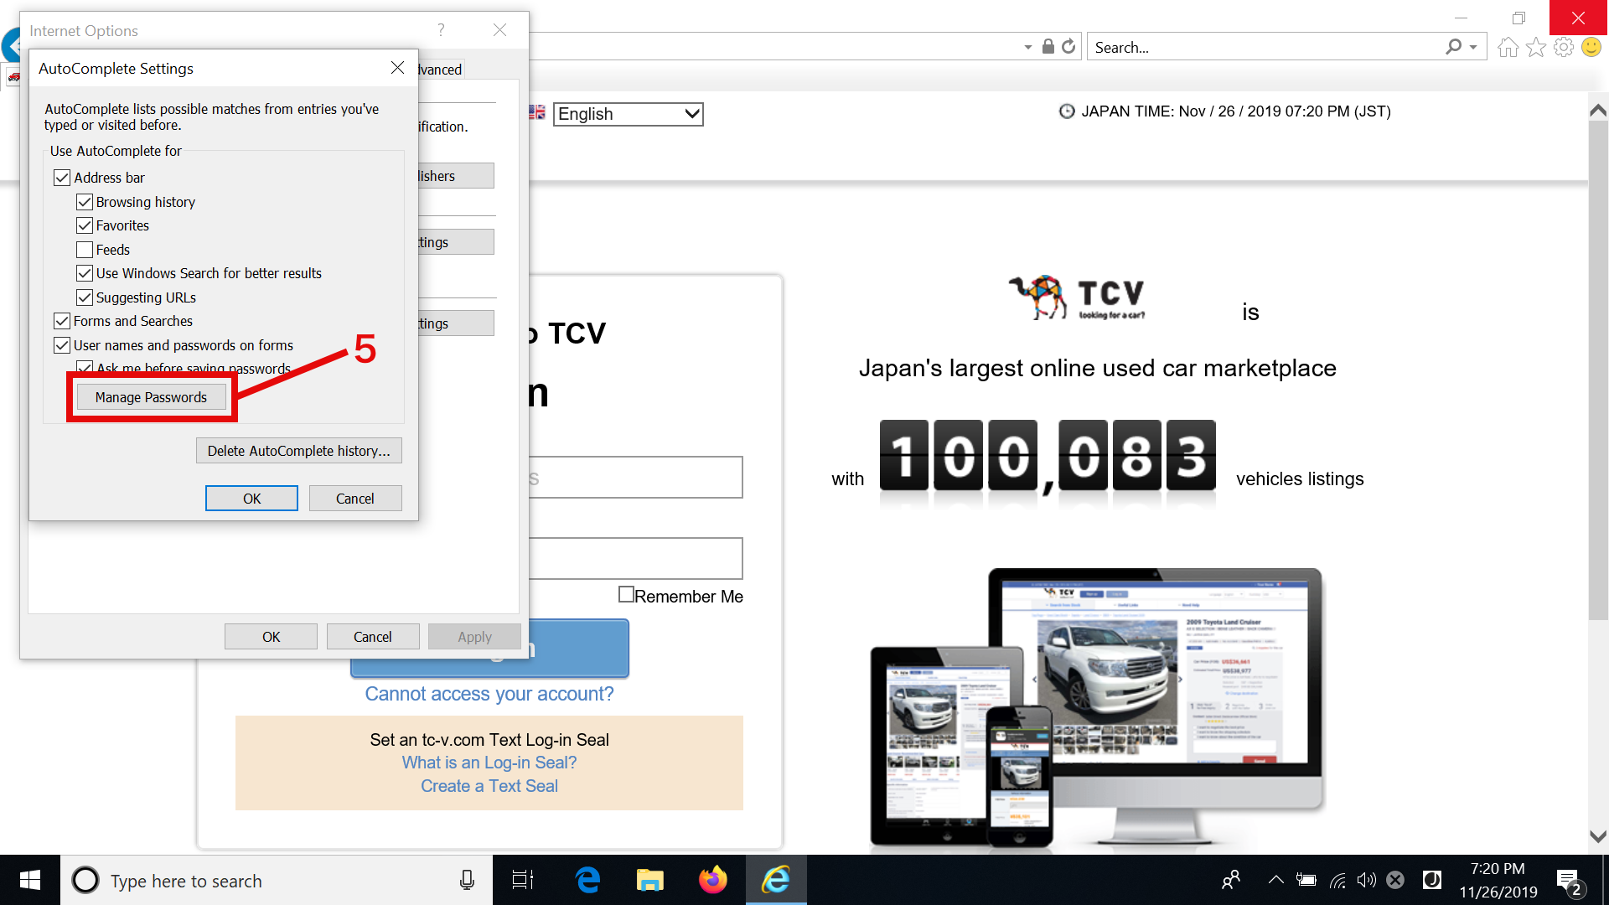
Task: Click Delete AutoComplete history button
Action: (298, 451)
